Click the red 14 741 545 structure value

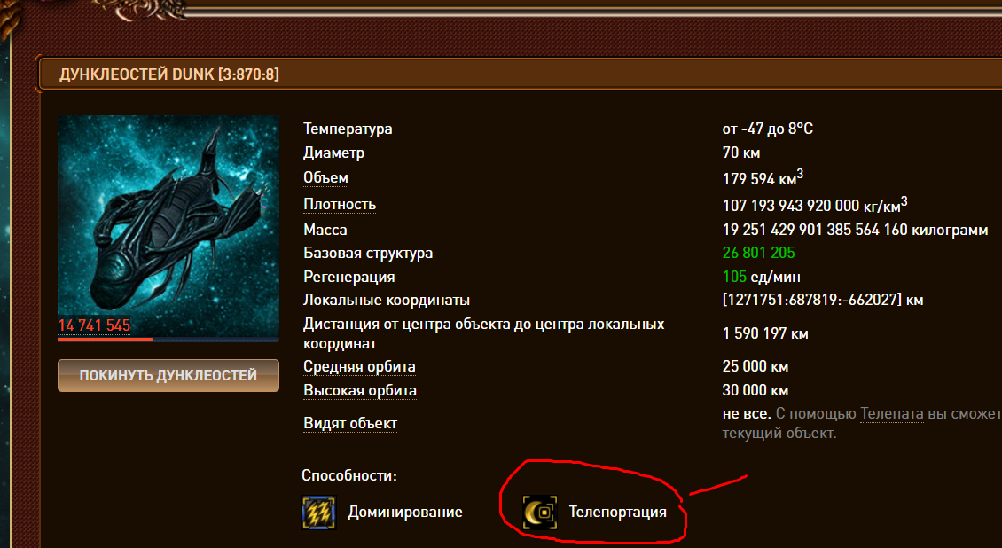94,325
